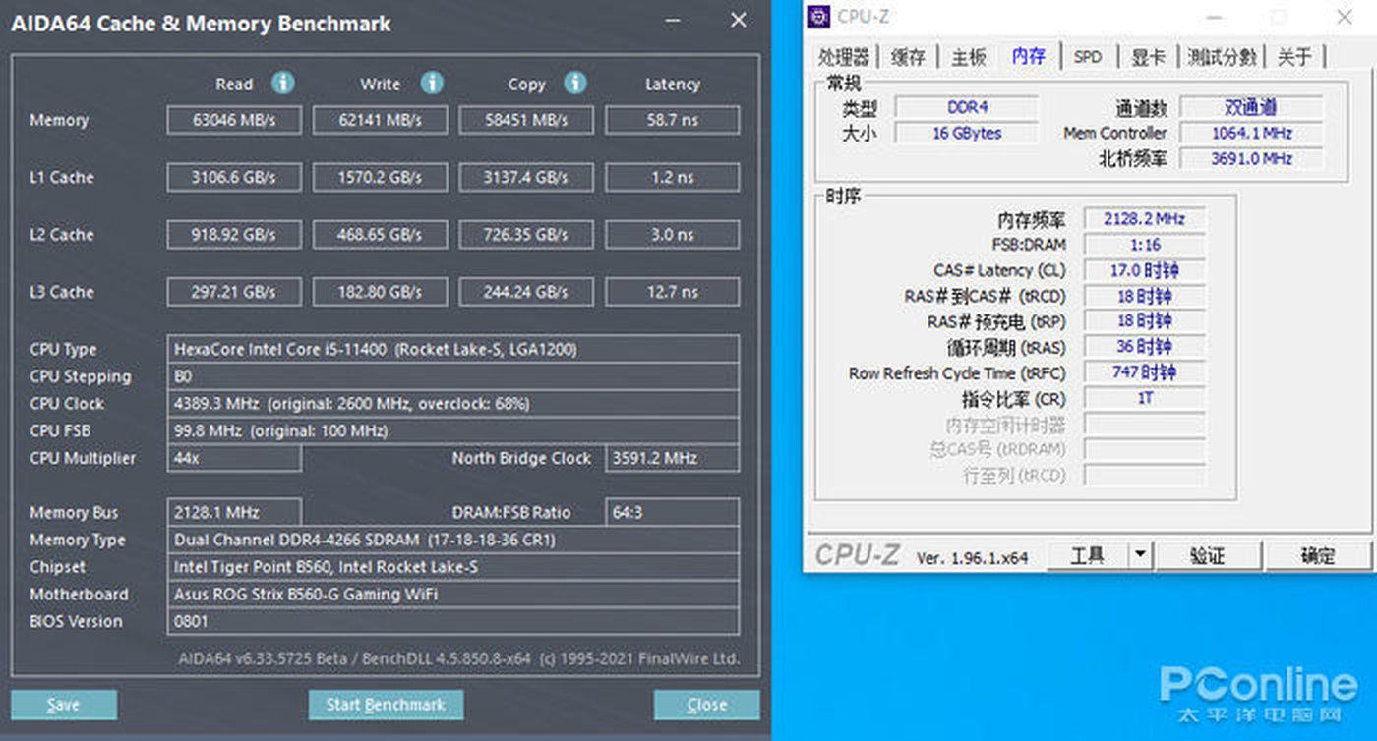Click the CPU Multiplier field 44x
The image size is (1377, 741).
tap(234, 459)
